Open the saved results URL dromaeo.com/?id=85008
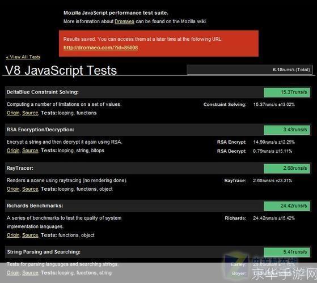The width and height of the screenshot is (317, 283). pos(100,48)
